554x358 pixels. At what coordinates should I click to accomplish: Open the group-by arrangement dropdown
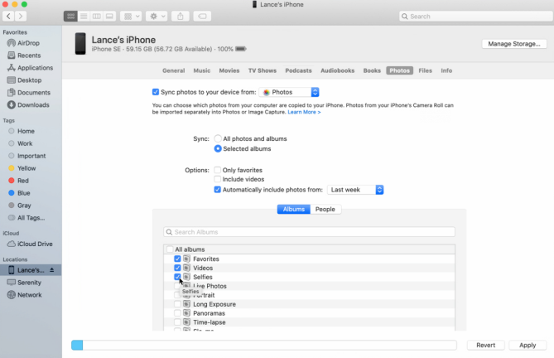coord(131,17)
